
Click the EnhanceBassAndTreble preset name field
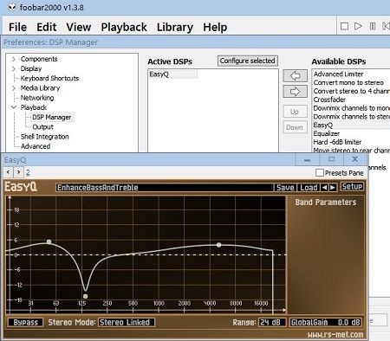click(x=164, y=188)
